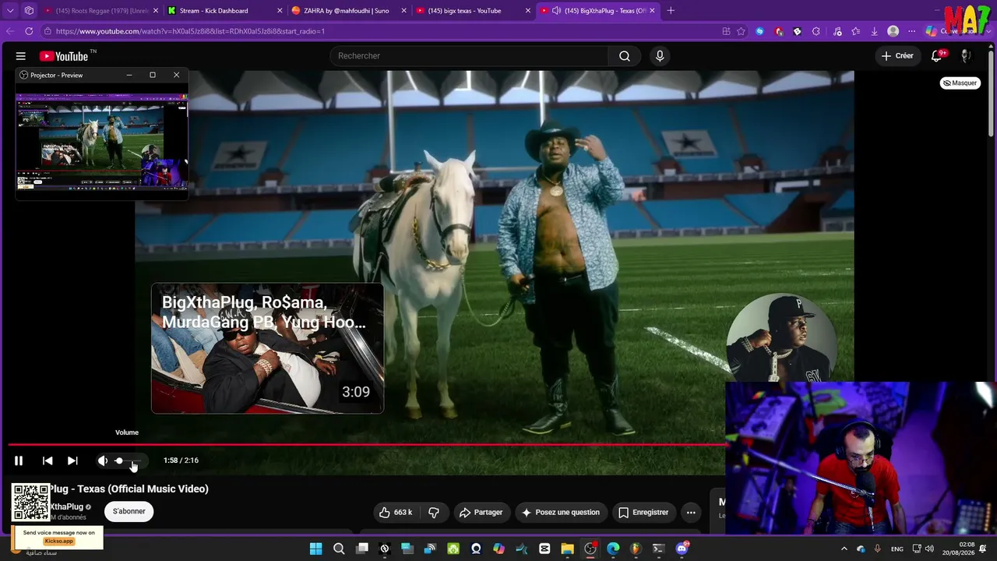Image resolution: width=997 pixels, height=561 pixels.
Task: Open system volume from the tray
Action: coord(929,549)
